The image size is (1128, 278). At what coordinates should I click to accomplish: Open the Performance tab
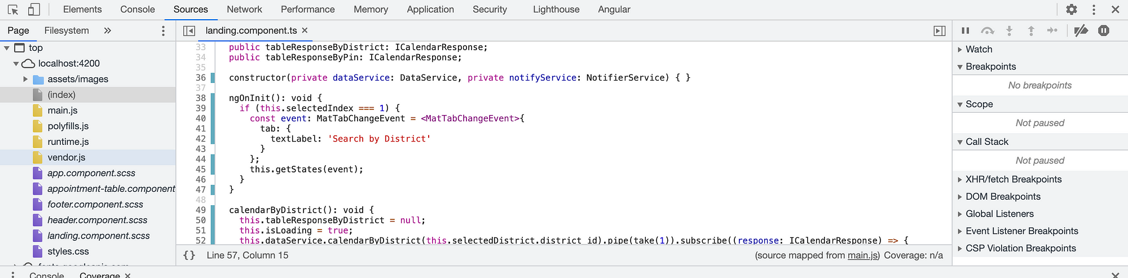[x=308, y=10]
